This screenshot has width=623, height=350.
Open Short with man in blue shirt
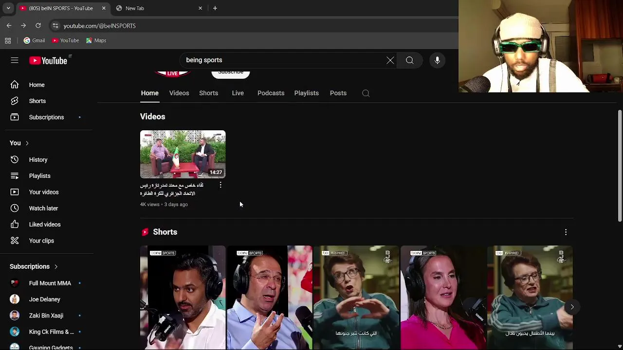270,297
